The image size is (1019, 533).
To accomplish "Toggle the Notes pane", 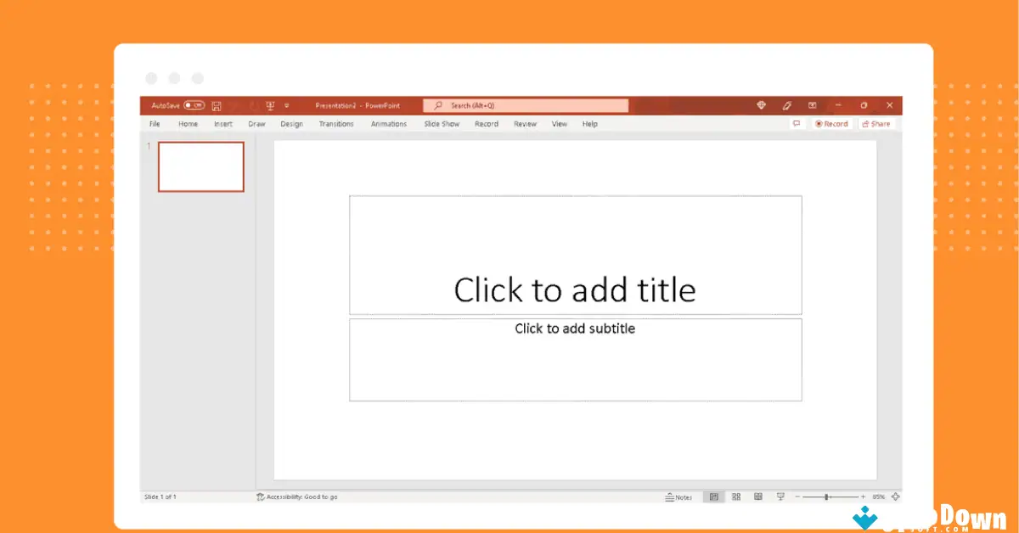I will 679,497.
